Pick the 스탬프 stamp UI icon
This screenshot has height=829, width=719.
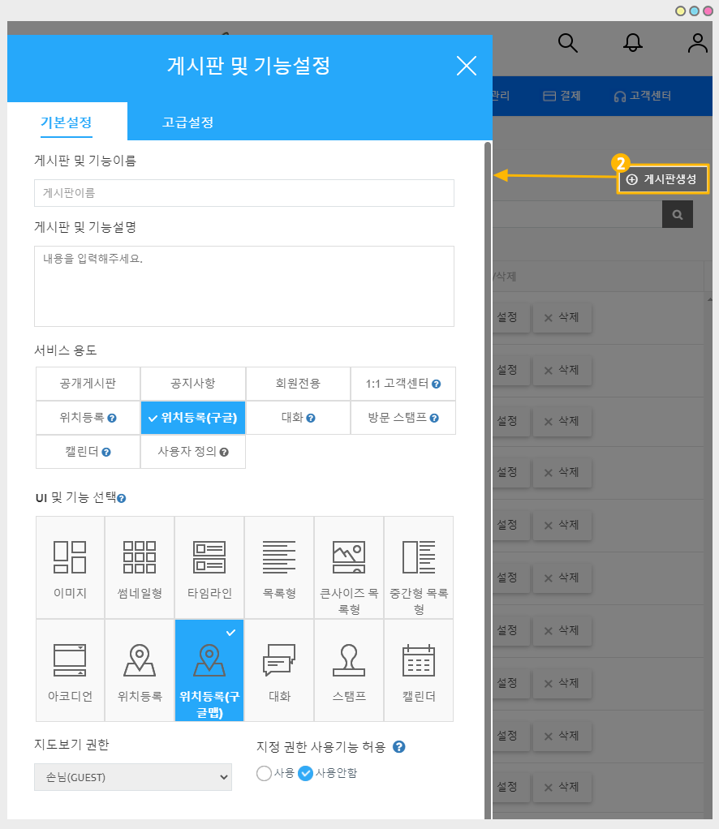click(x=349, y=660)
